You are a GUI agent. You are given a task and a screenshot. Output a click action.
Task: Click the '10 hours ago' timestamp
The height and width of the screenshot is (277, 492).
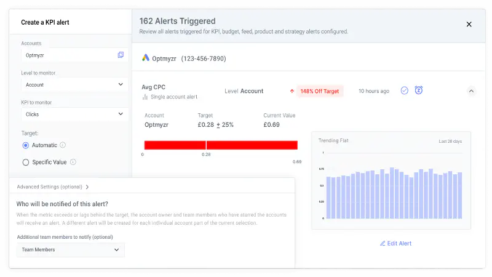(374, 91)
